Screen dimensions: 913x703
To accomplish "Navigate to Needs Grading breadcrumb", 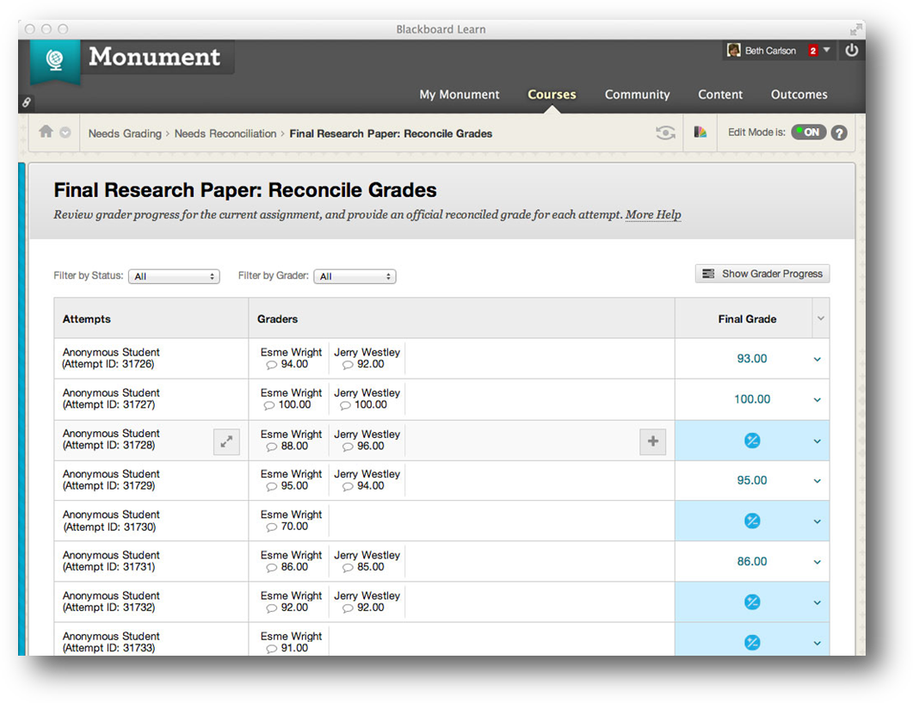I will click(x=125, y=133).
